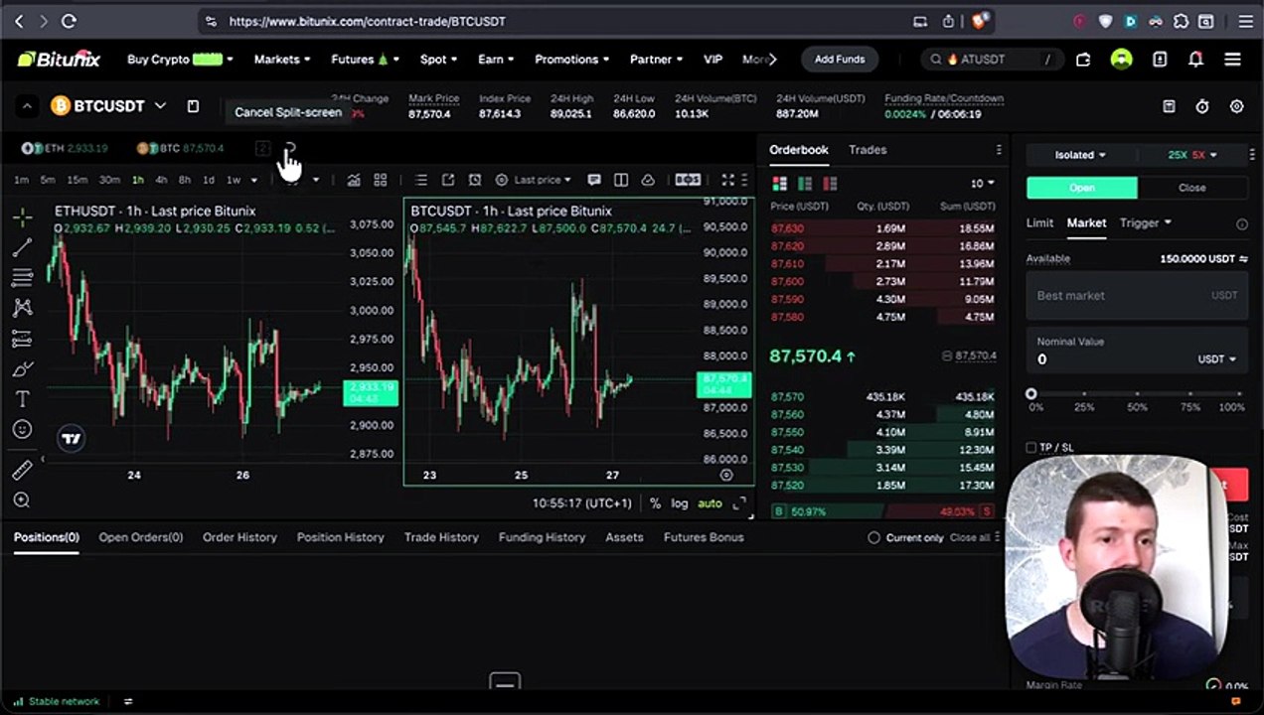Open notifications bell

click(1195, 60)
